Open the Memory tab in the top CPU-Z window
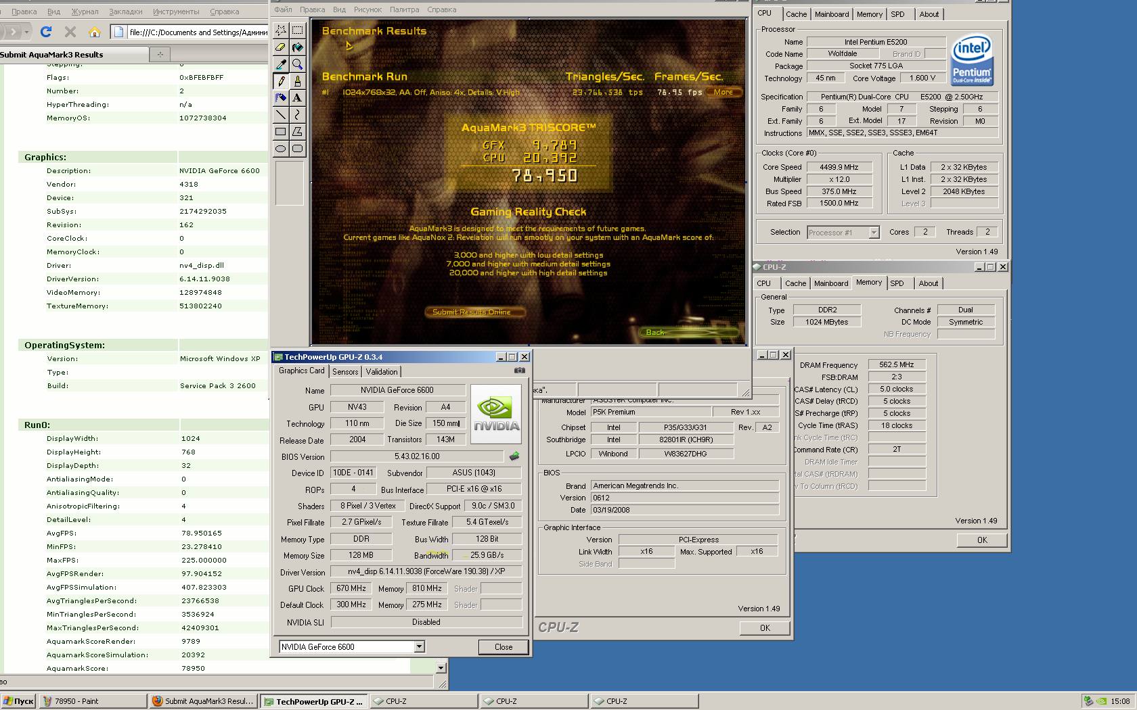This screenshot has width=1137, height=710. point(870,14)
